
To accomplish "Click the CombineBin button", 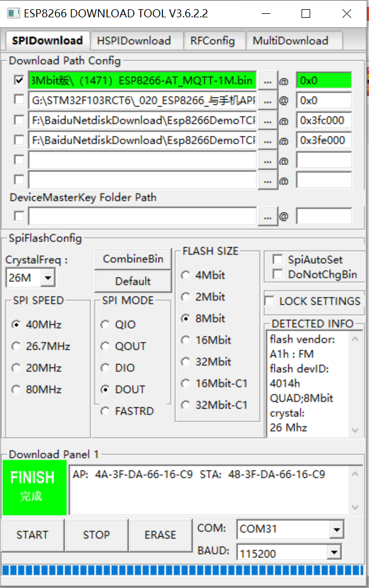I will (x=133, y=259).
